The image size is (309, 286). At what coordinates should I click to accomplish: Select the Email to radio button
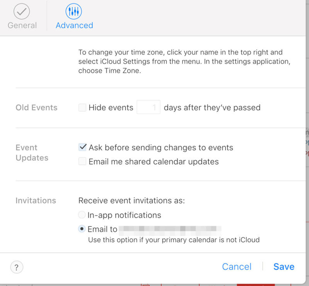pyautogui.click(x=82, y=229)
